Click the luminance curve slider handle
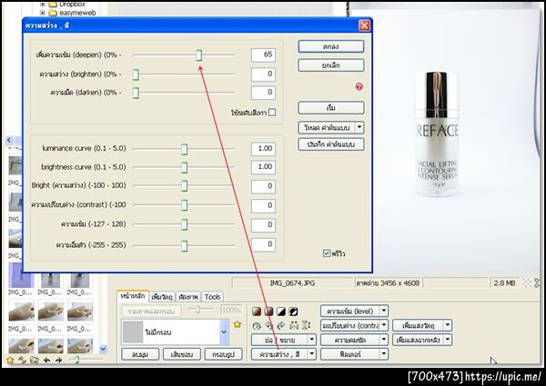546x386 pixels. coord(184,149)
